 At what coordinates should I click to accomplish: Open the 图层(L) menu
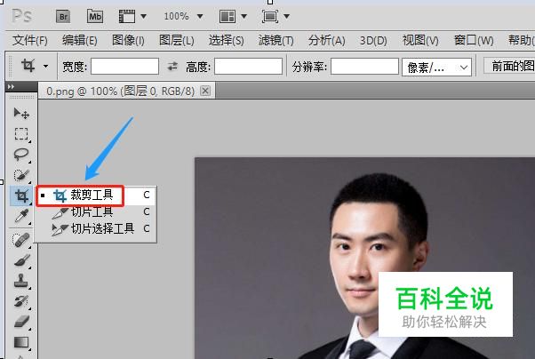(176, 41)
